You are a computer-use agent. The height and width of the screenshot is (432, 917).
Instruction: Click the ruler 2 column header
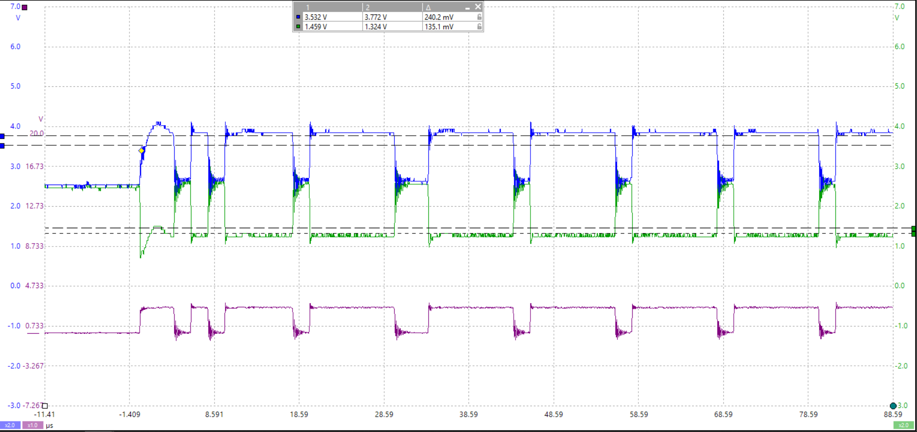368,7
